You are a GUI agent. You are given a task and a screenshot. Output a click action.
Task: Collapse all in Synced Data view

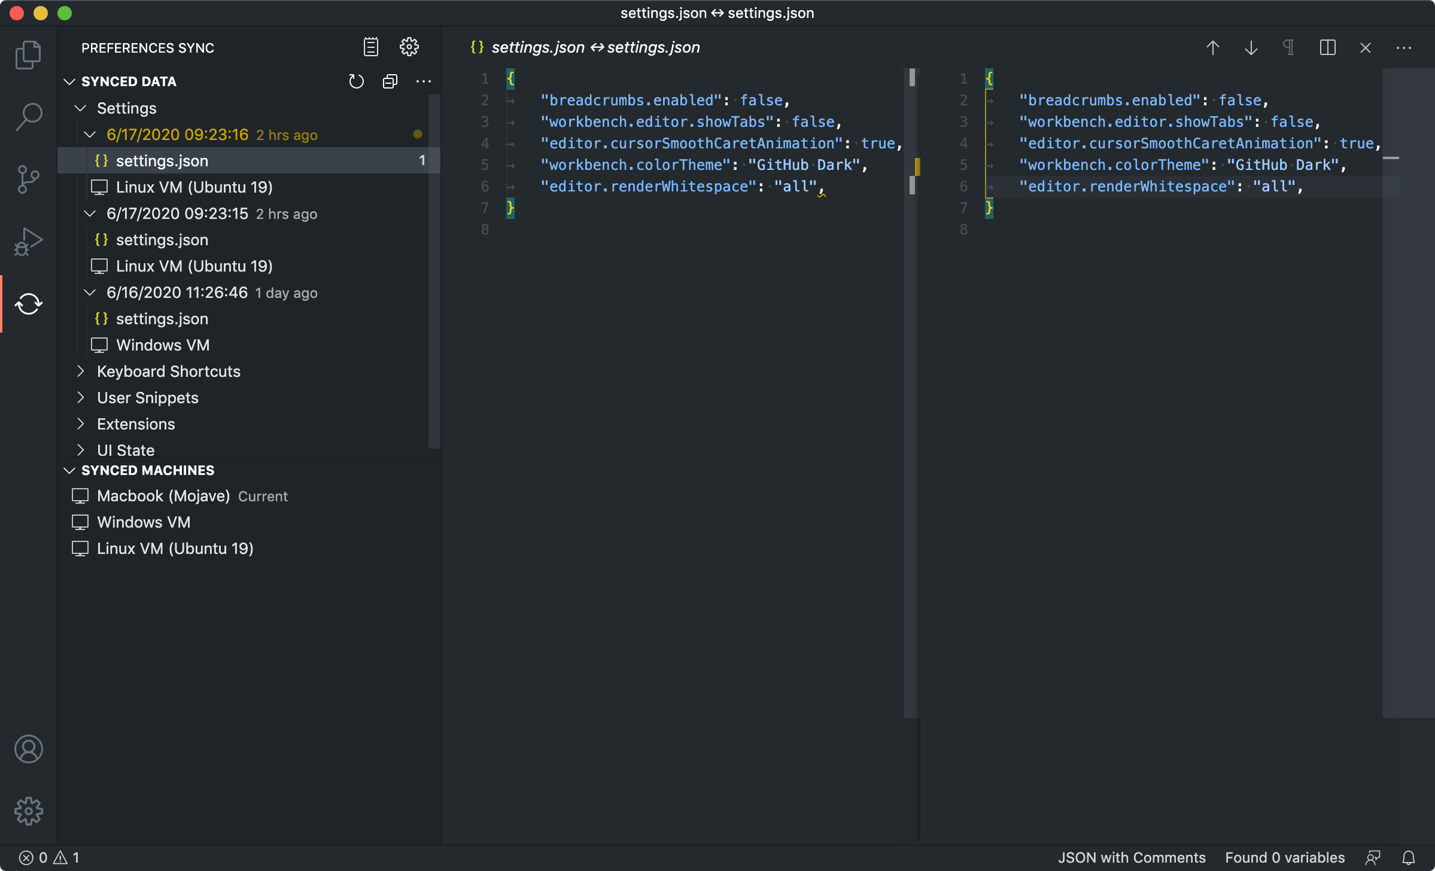(390, 81)
